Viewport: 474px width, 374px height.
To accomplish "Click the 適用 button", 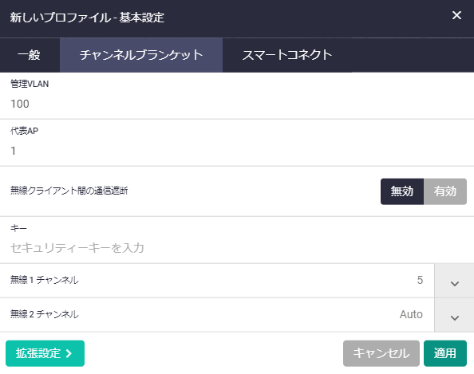I will 445,353.
